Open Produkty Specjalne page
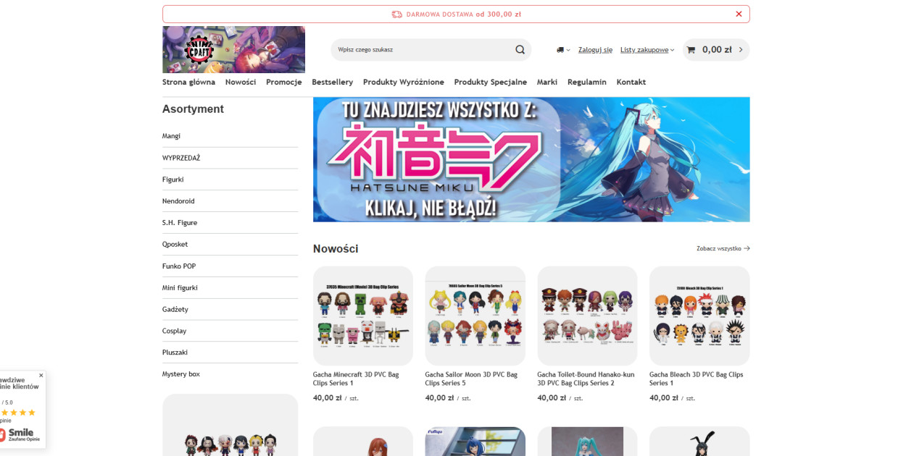This screenshot has height=456, width=906. (x=491, y=82)
